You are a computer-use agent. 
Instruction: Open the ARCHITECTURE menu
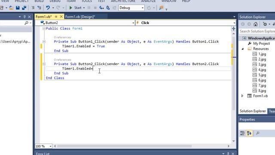click(123, 1)
